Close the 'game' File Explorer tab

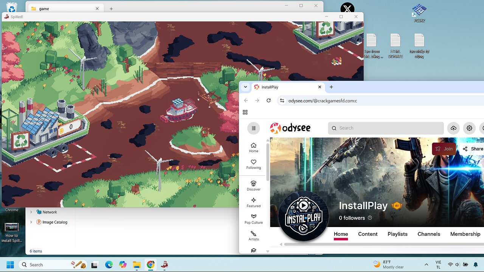97,8
